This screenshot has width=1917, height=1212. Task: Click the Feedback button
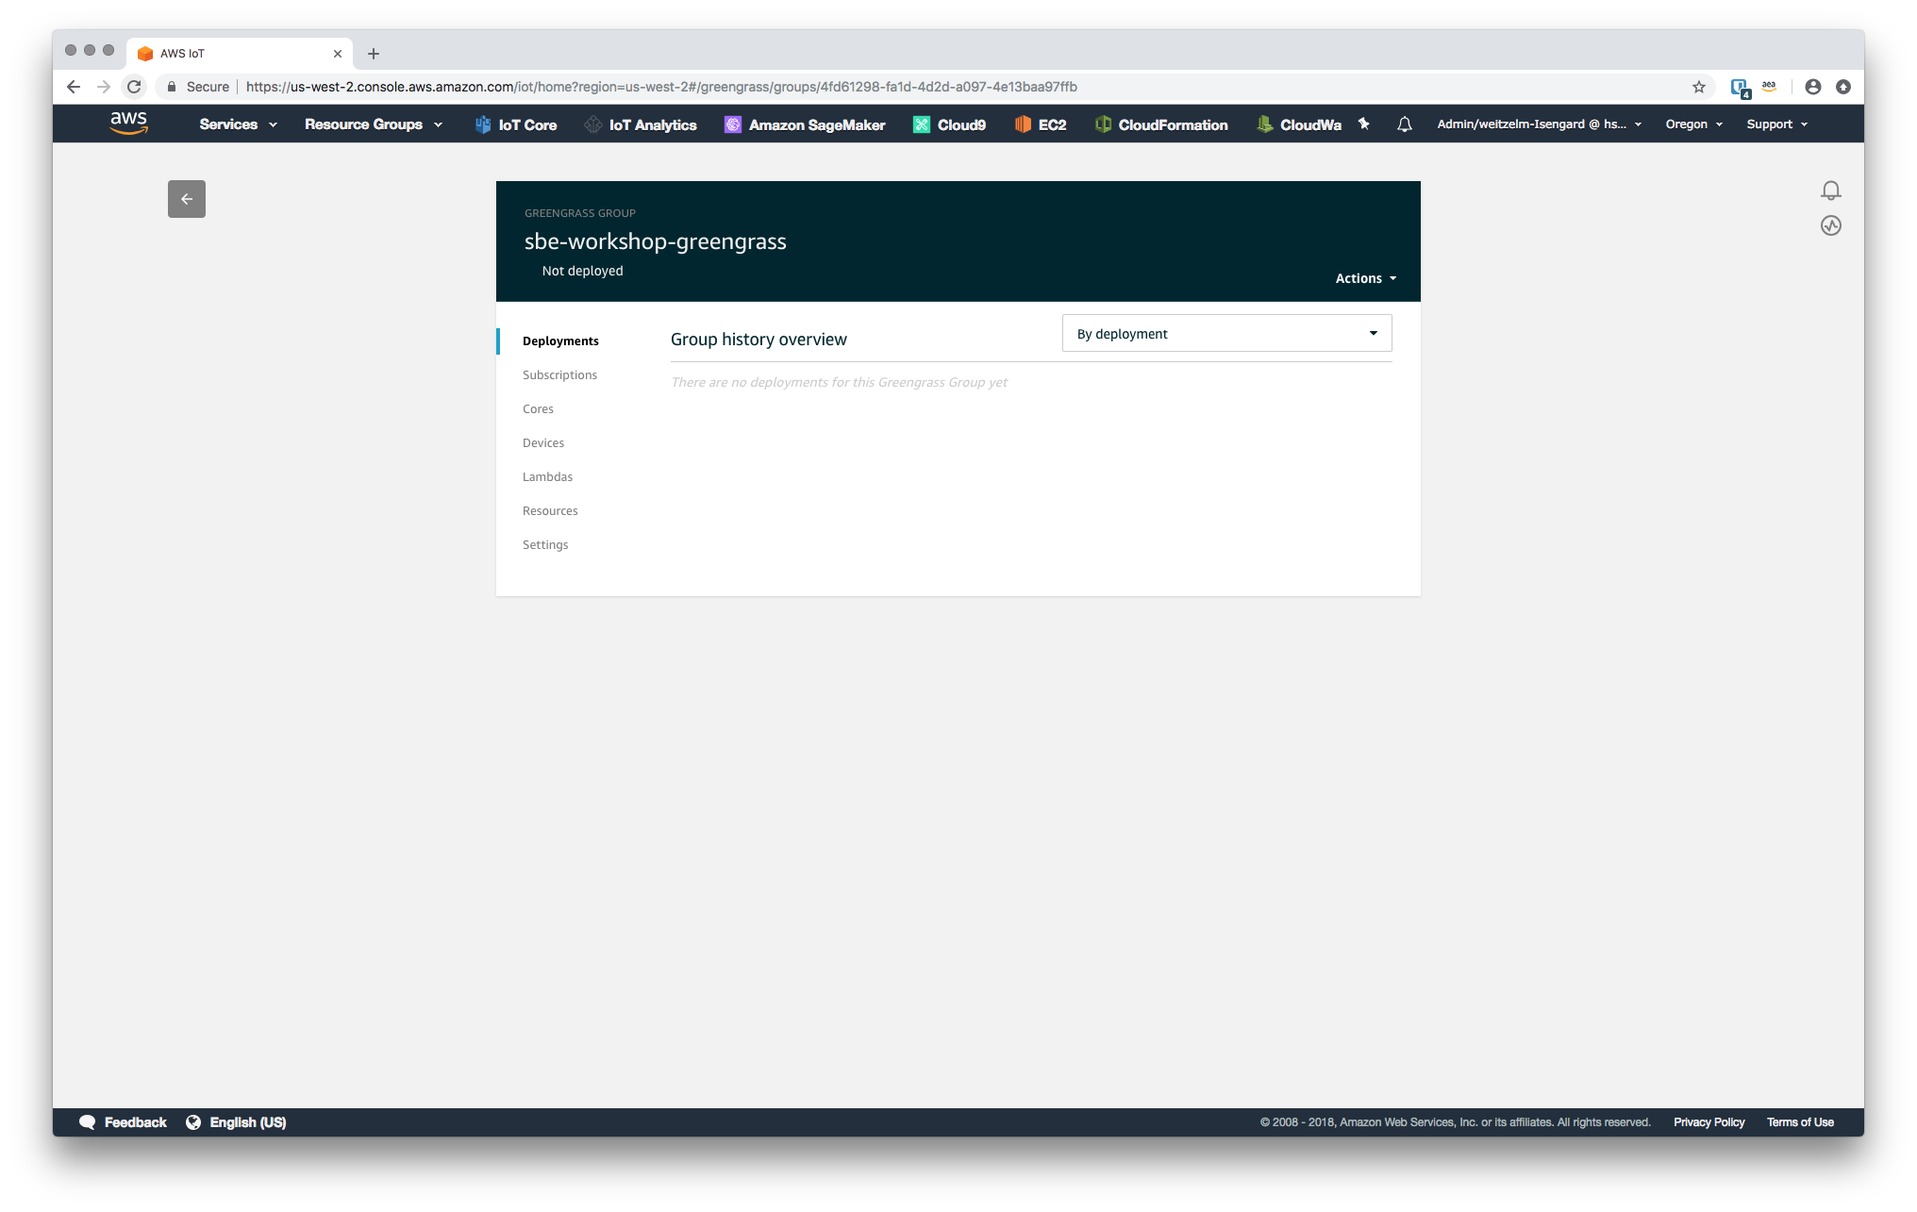click(x=123, y=1122)
